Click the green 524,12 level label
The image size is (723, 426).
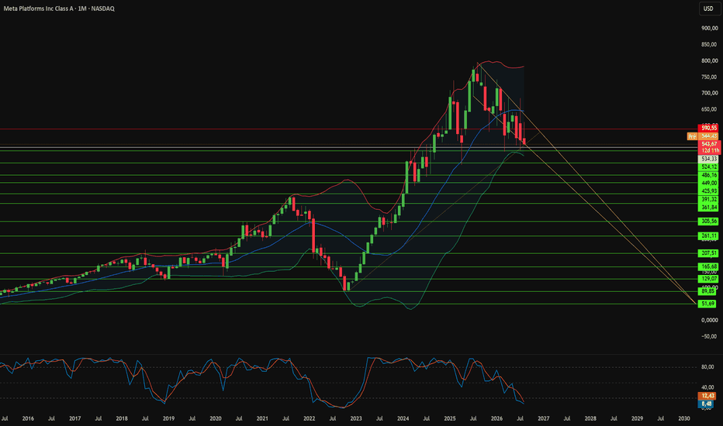tap(708, 167)
